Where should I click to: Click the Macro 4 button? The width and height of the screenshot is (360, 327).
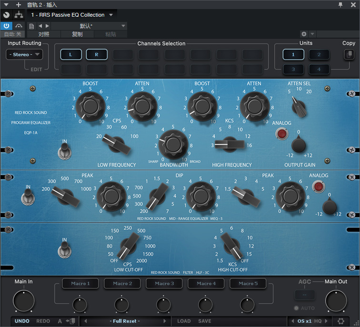(x=206, y=283)
